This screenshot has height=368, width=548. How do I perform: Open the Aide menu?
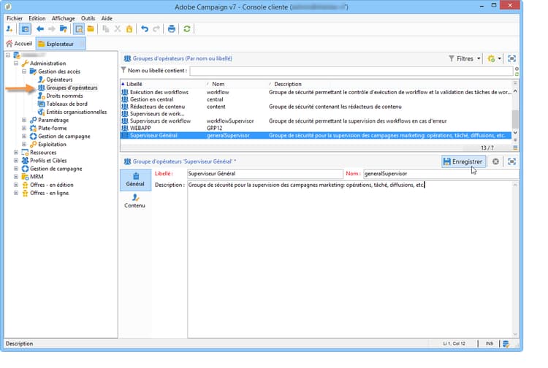(107, 18)
